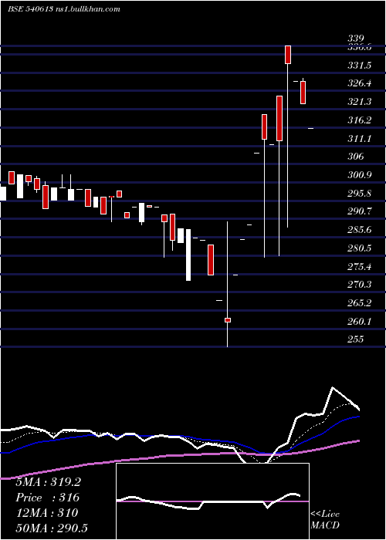Click the 280.5 price axis label

click(x=360, y=248)
